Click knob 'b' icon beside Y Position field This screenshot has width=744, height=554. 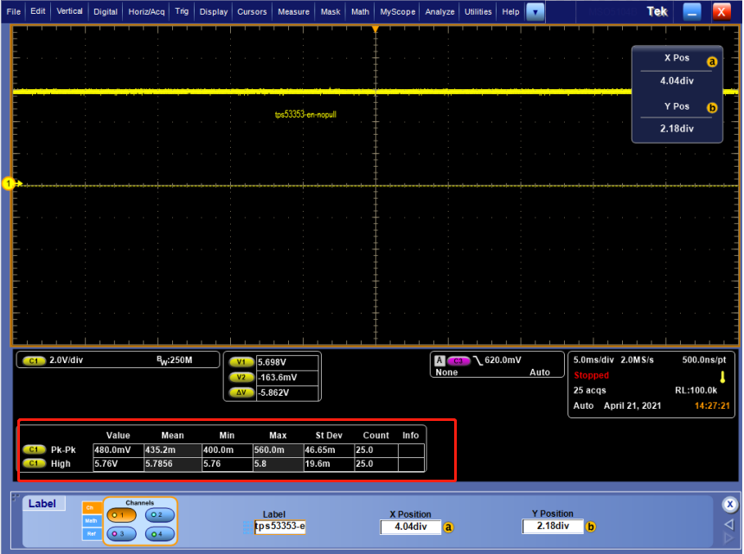pos(592,526)
